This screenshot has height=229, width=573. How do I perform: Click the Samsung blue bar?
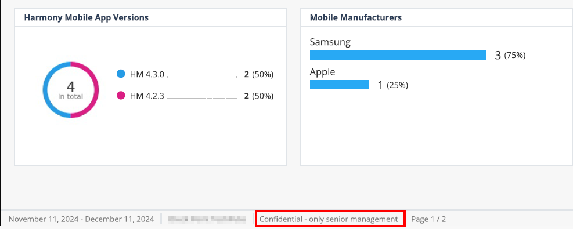pyautogui.click(x=398, y=54)
